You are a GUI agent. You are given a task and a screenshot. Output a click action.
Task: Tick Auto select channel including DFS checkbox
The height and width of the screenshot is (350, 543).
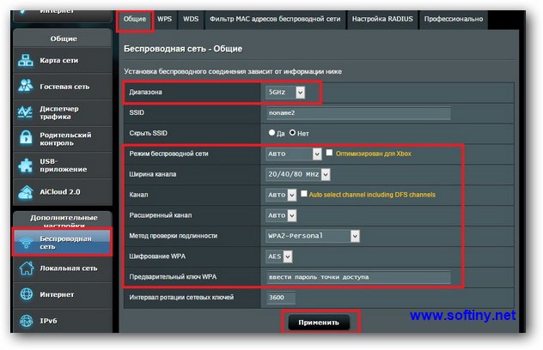point(304,195)
